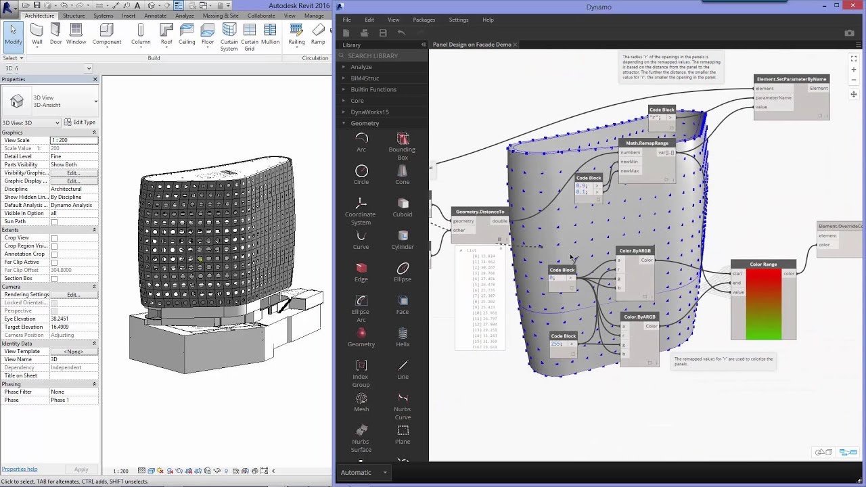This screenshot has height=487, width=866.
Task: Add a Cylinder node from library
Action: click(403, 239)
